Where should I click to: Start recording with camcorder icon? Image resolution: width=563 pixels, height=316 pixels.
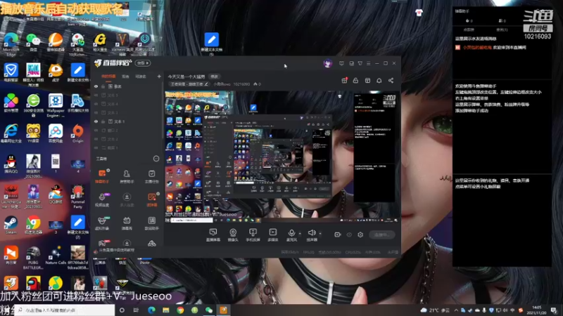tap(338, 235)
